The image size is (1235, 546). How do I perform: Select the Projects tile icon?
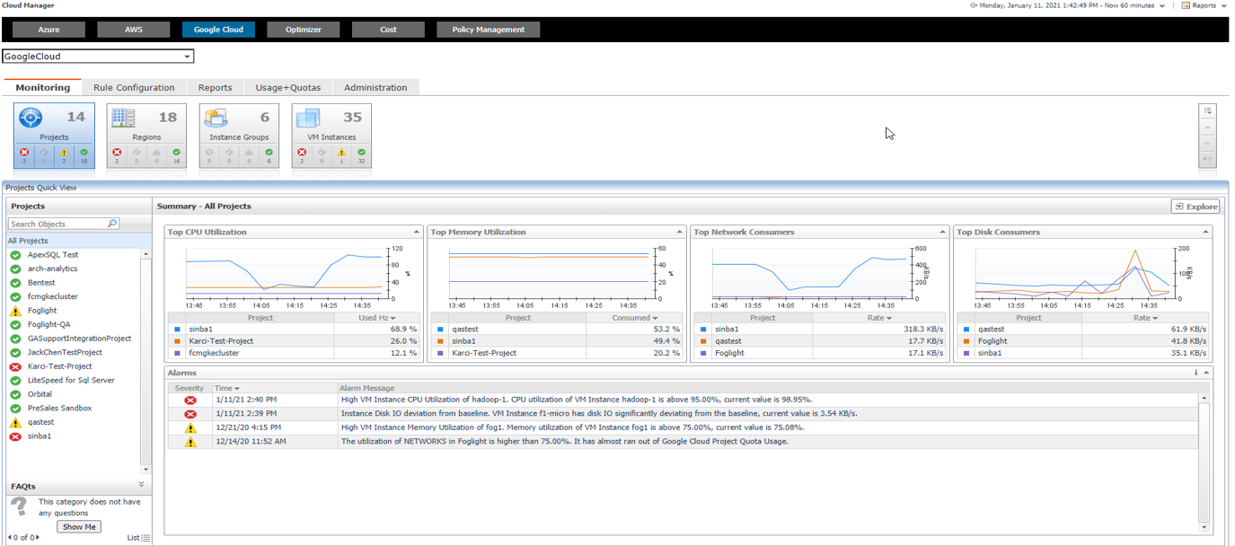point(31,119)
